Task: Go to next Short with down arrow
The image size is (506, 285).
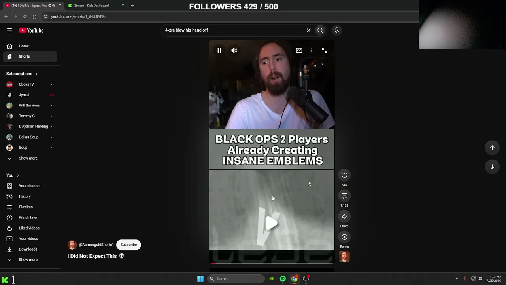Action: tap(492, 167)
